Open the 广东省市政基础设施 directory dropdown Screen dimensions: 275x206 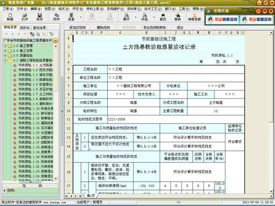(56, 41)
